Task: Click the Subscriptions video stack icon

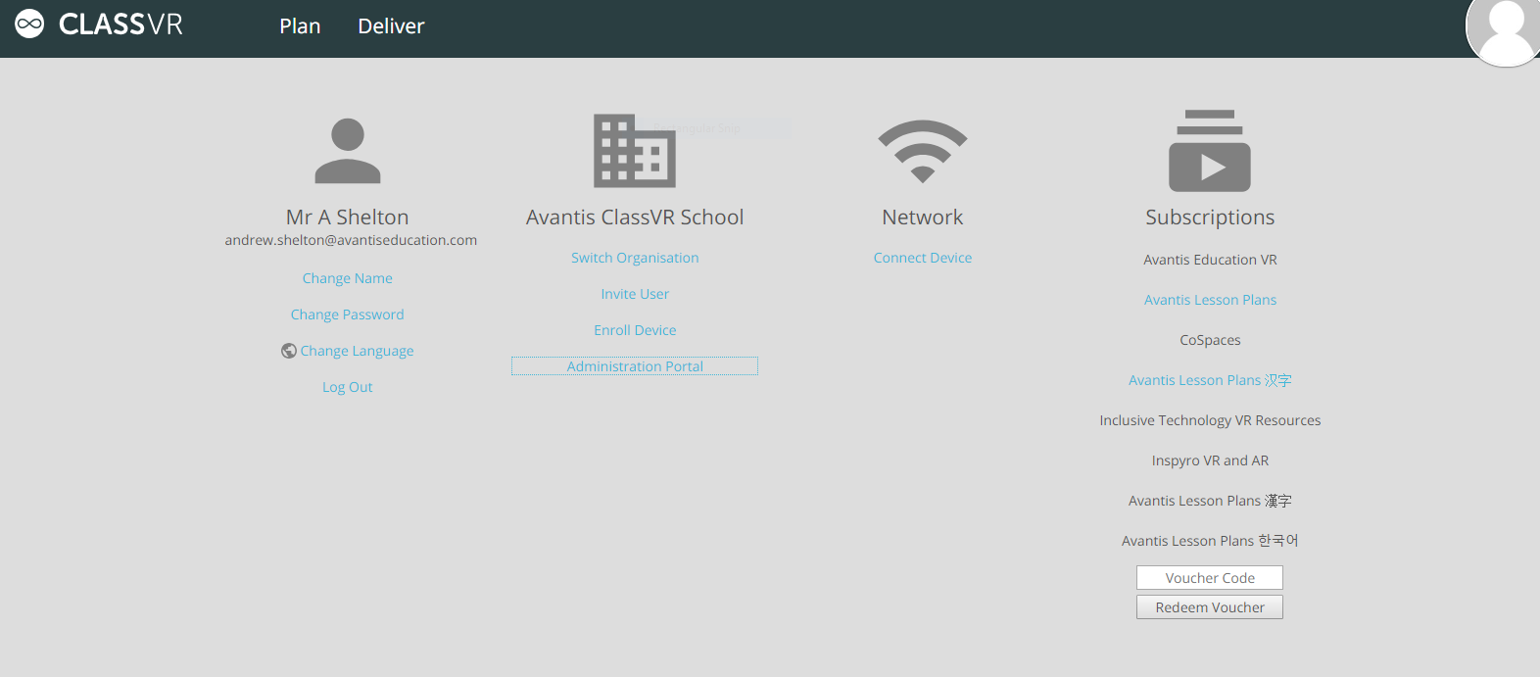Action: (1210, 151)
